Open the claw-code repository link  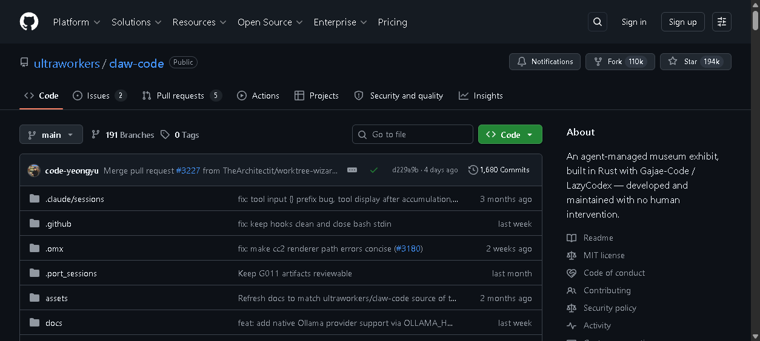[136, 63]
